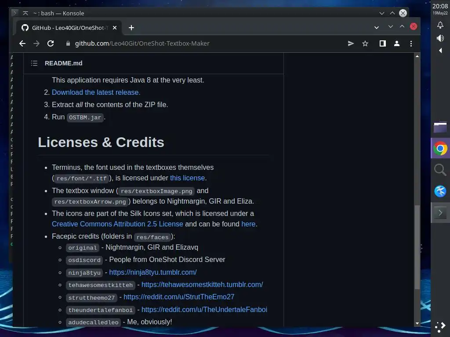
Task: Open the Konsole window menu icon
Action: pos(15,13)
